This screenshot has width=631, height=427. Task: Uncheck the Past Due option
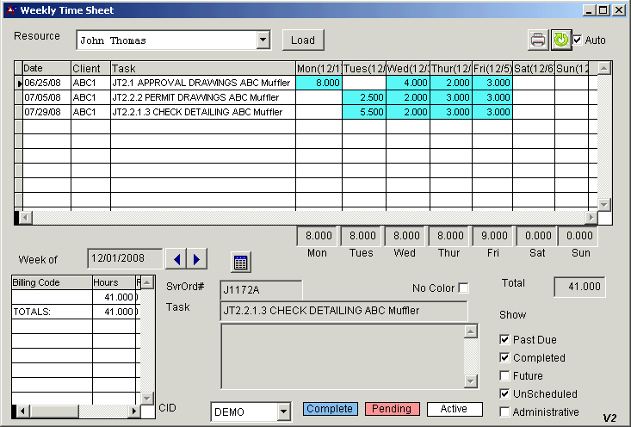pyautogui.click(x=505, y=339)
